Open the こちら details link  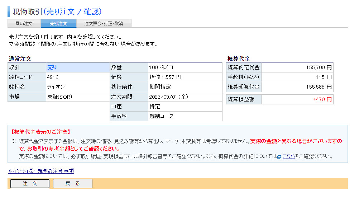coord(289,156)
